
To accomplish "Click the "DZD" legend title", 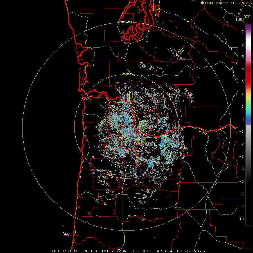I will coord(247,17).
